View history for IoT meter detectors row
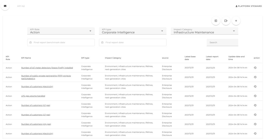 [x=255, y=68]
